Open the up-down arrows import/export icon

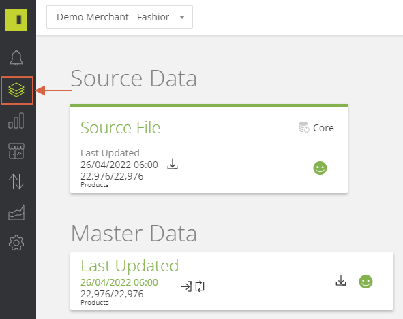point(16,182)
